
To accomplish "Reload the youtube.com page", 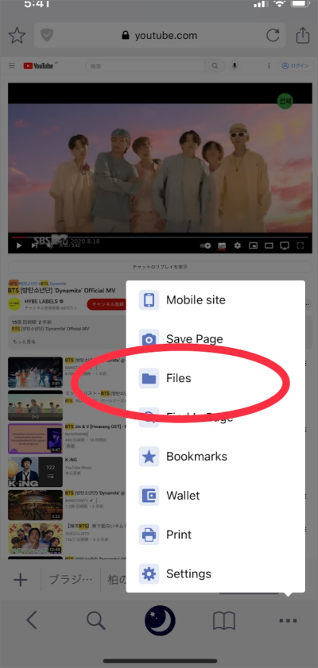I will [273, 36].
